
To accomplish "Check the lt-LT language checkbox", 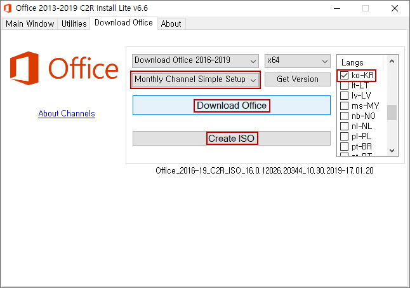I will pyautogui.click(x=345, y=86).
